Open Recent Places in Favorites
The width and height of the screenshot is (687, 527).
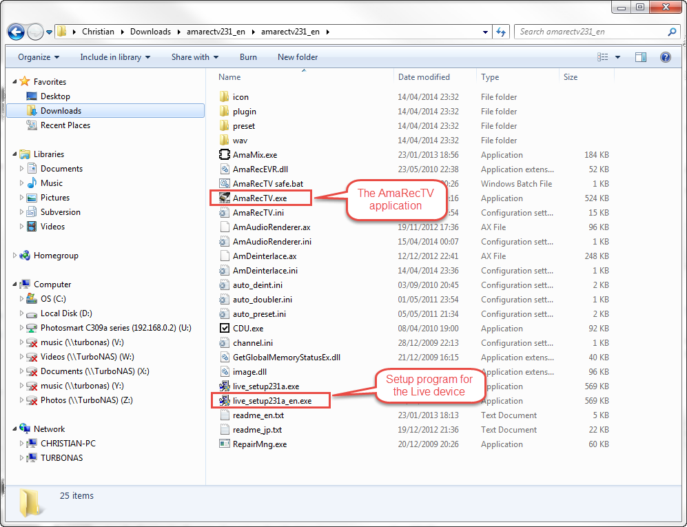click(65, 125)
